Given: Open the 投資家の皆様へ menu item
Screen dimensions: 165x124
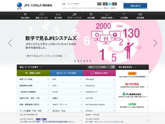Looking at the screenshot, I should pyautogui.click(x=107, y=16).
